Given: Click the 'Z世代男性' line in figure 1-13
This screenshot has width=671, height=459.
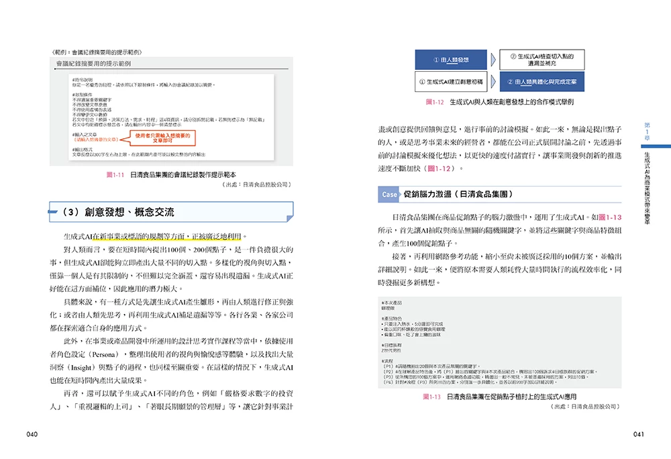Looking at the screenshot, I should [391, 350].
